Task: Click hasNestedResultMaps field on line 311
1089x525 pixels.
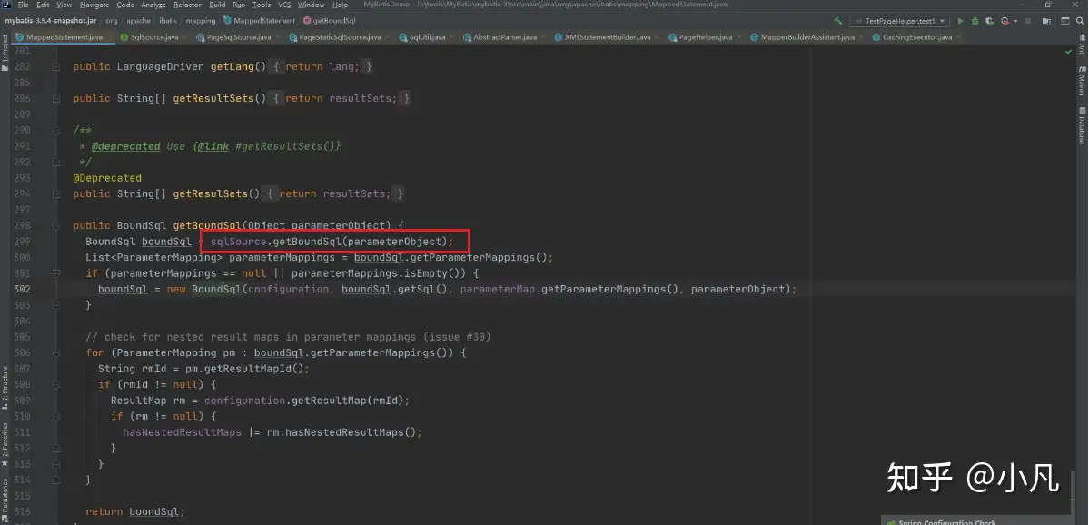Action: [x=182, y=432]
